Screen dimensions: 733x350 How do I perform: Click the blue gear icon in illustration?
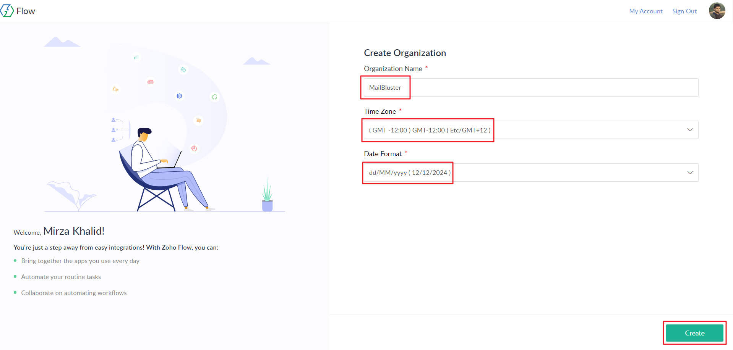(180, 96)
